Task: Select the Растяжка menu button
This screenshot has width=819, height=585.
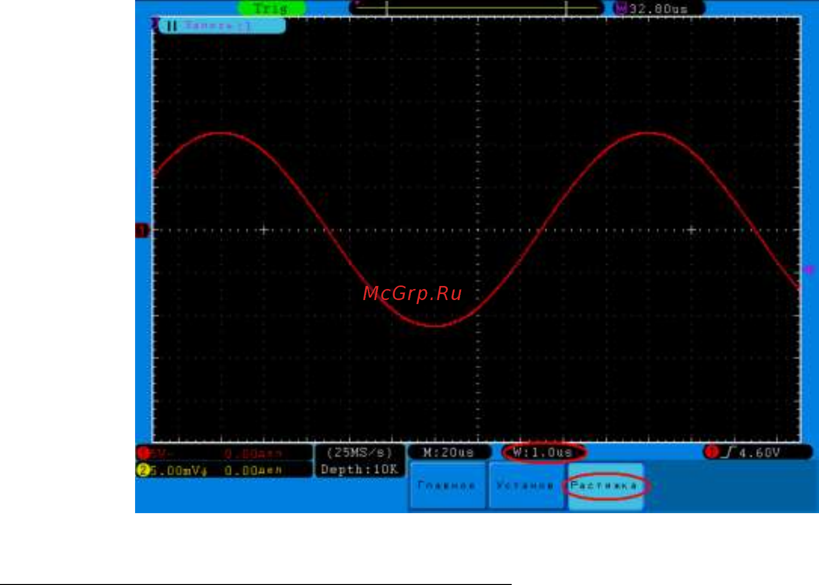Action: 605,485
